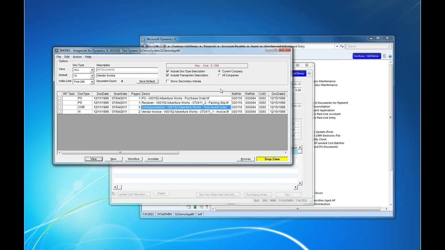Expand the Index Limit First 200 dropdown
This screenshot has width=445, height=250.
(92, 82)
